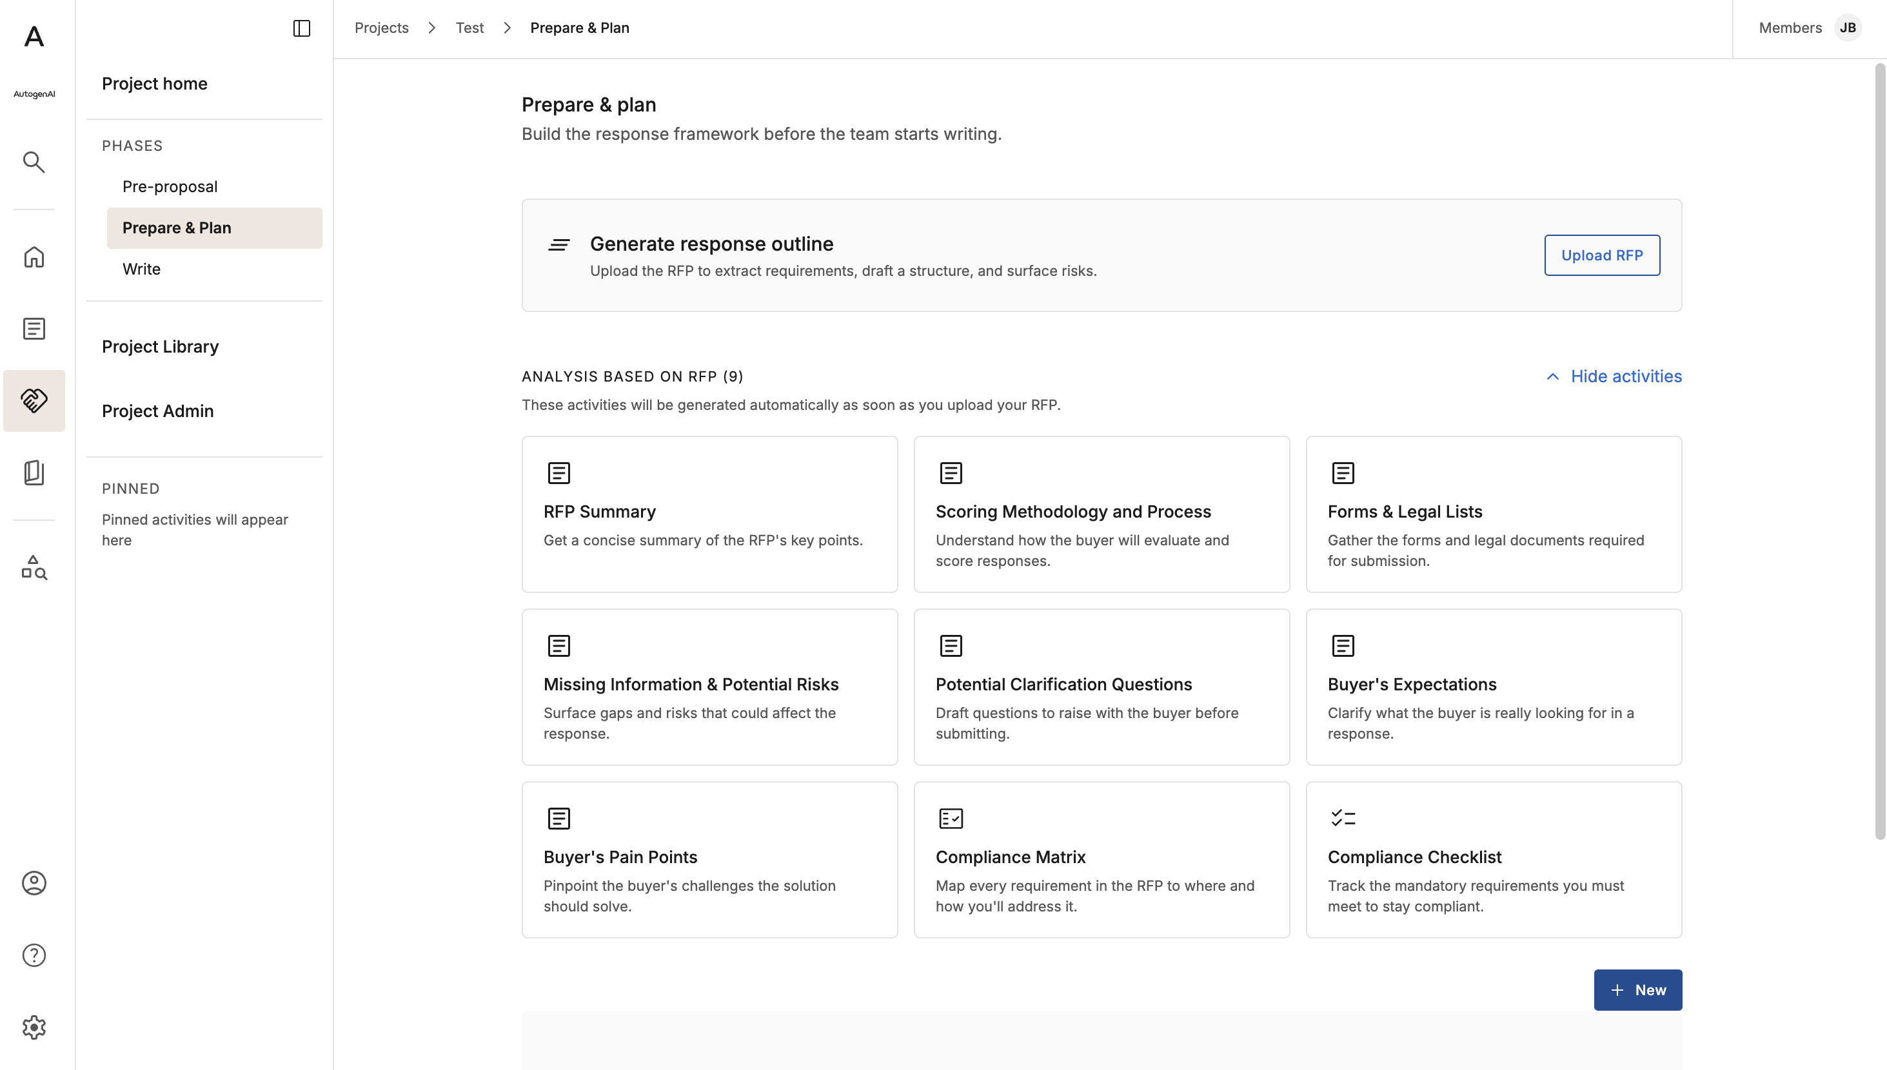1887x1070 pixels.
Task: Click the Buyer's Pain Points card icon
Action: pos(558,818)
